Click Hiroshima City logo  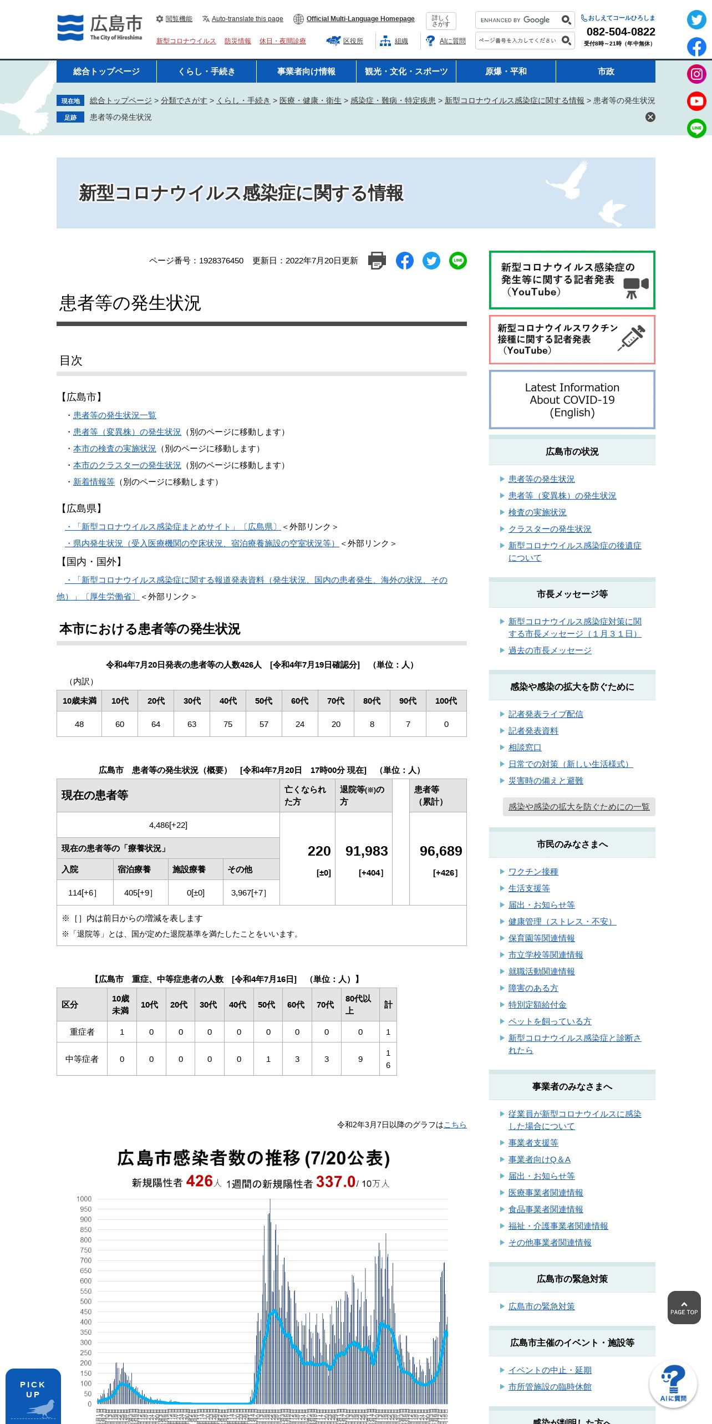[x=100, y=28]
